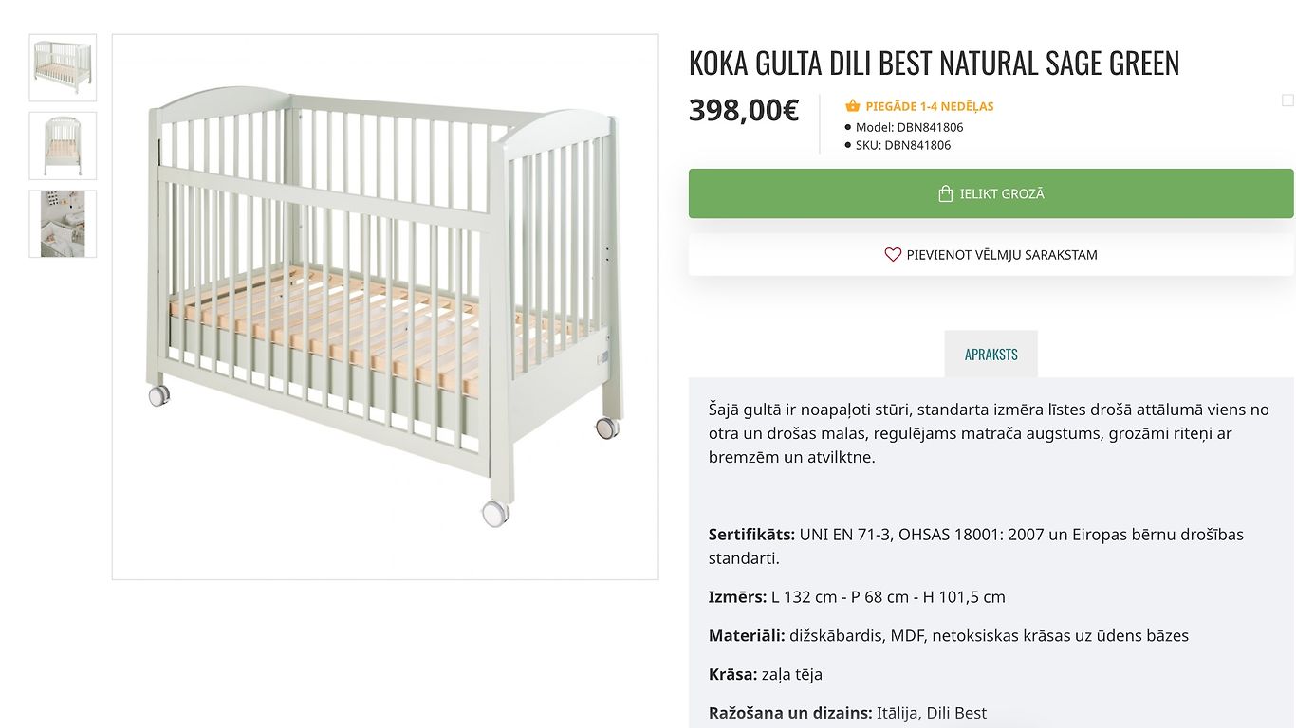The width and height of the screenshot is (1296, 728).
Task: Click the large main crib product image
Action: point(385,307)
